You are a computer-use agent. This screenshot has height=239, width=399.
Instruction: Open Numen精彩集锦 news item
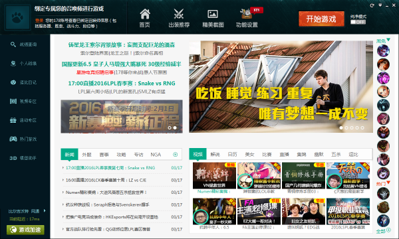tap(106, 193)
